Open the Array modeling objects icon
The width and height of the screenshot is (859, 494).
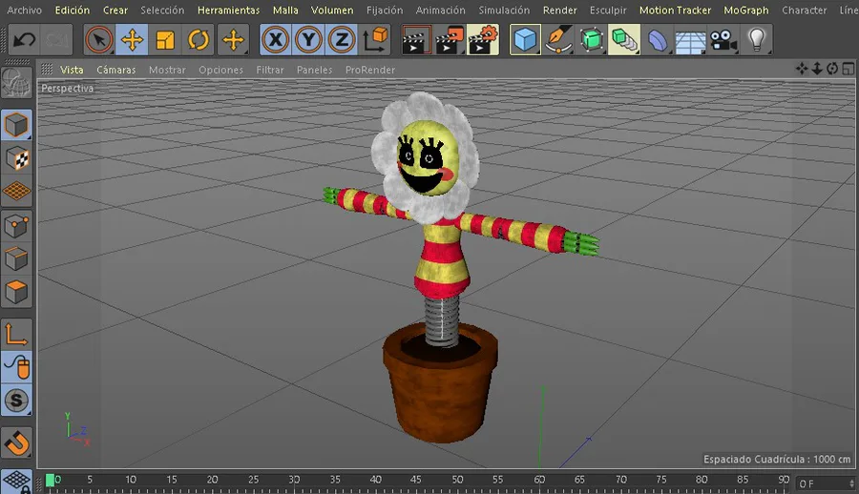[624, 39]
